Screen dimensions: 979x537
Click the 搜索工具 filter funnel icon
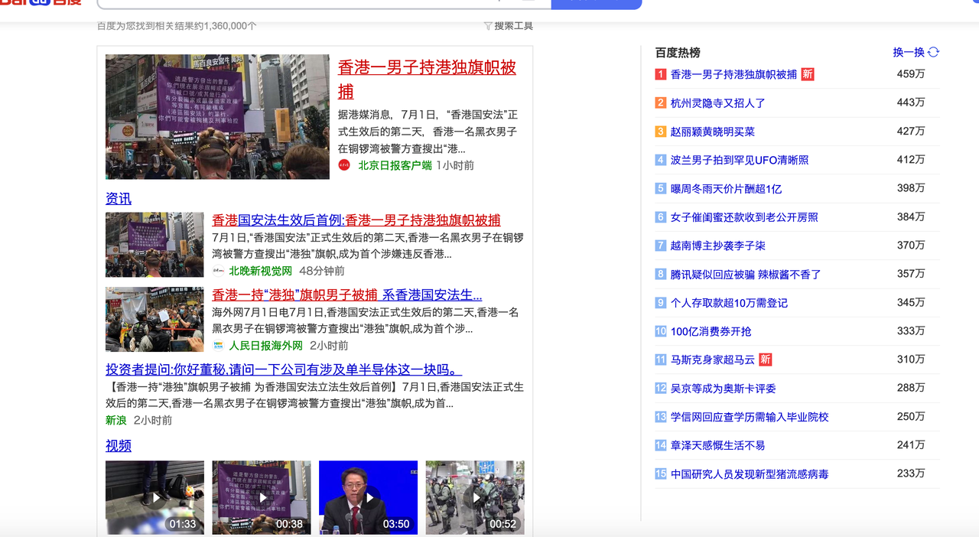(487, 26)
